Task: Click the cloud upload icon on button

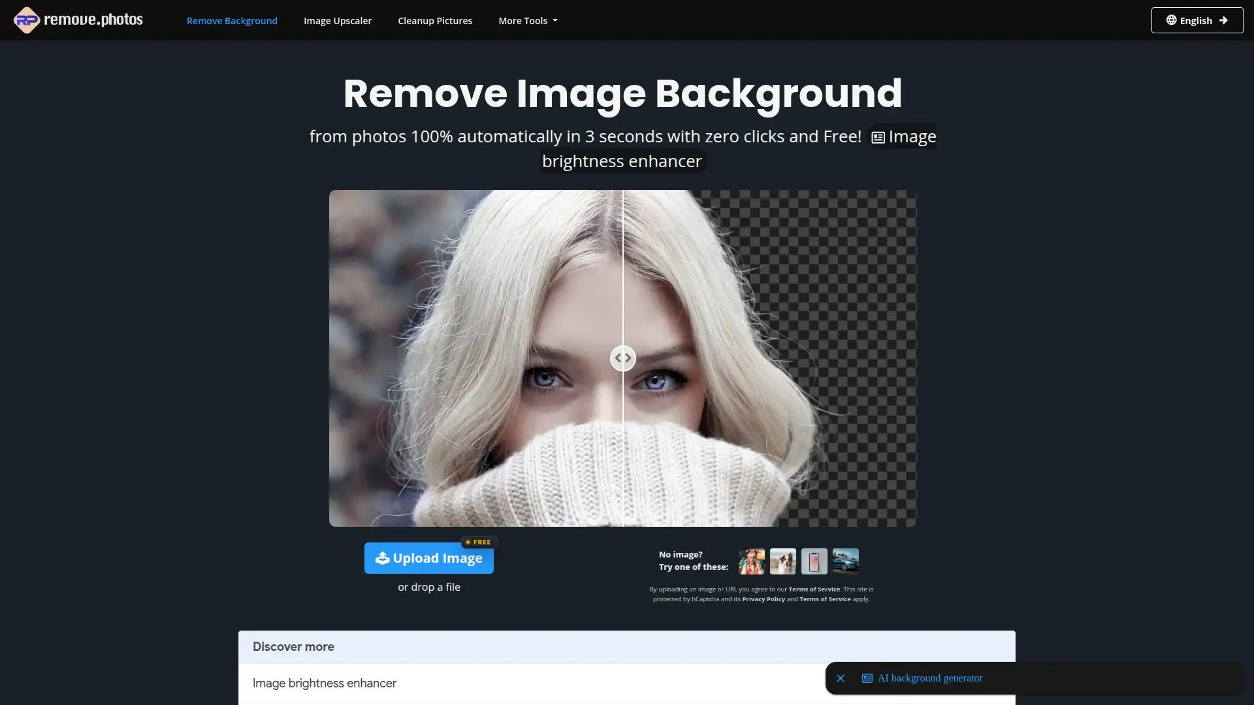Action: (x=382, y=558)
